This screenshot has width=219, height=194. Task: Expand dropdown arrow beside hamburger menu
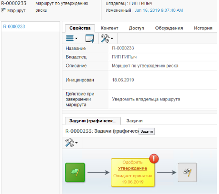point(77,39)
